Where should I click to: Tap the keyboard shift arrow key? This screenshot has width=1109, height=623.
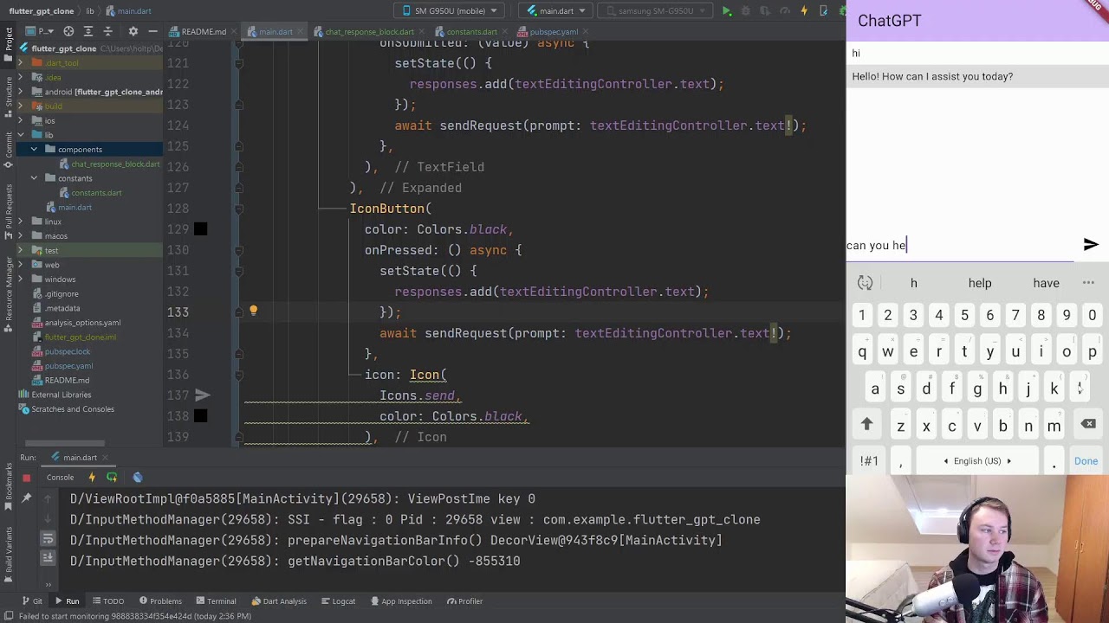(x=866, y=424)
